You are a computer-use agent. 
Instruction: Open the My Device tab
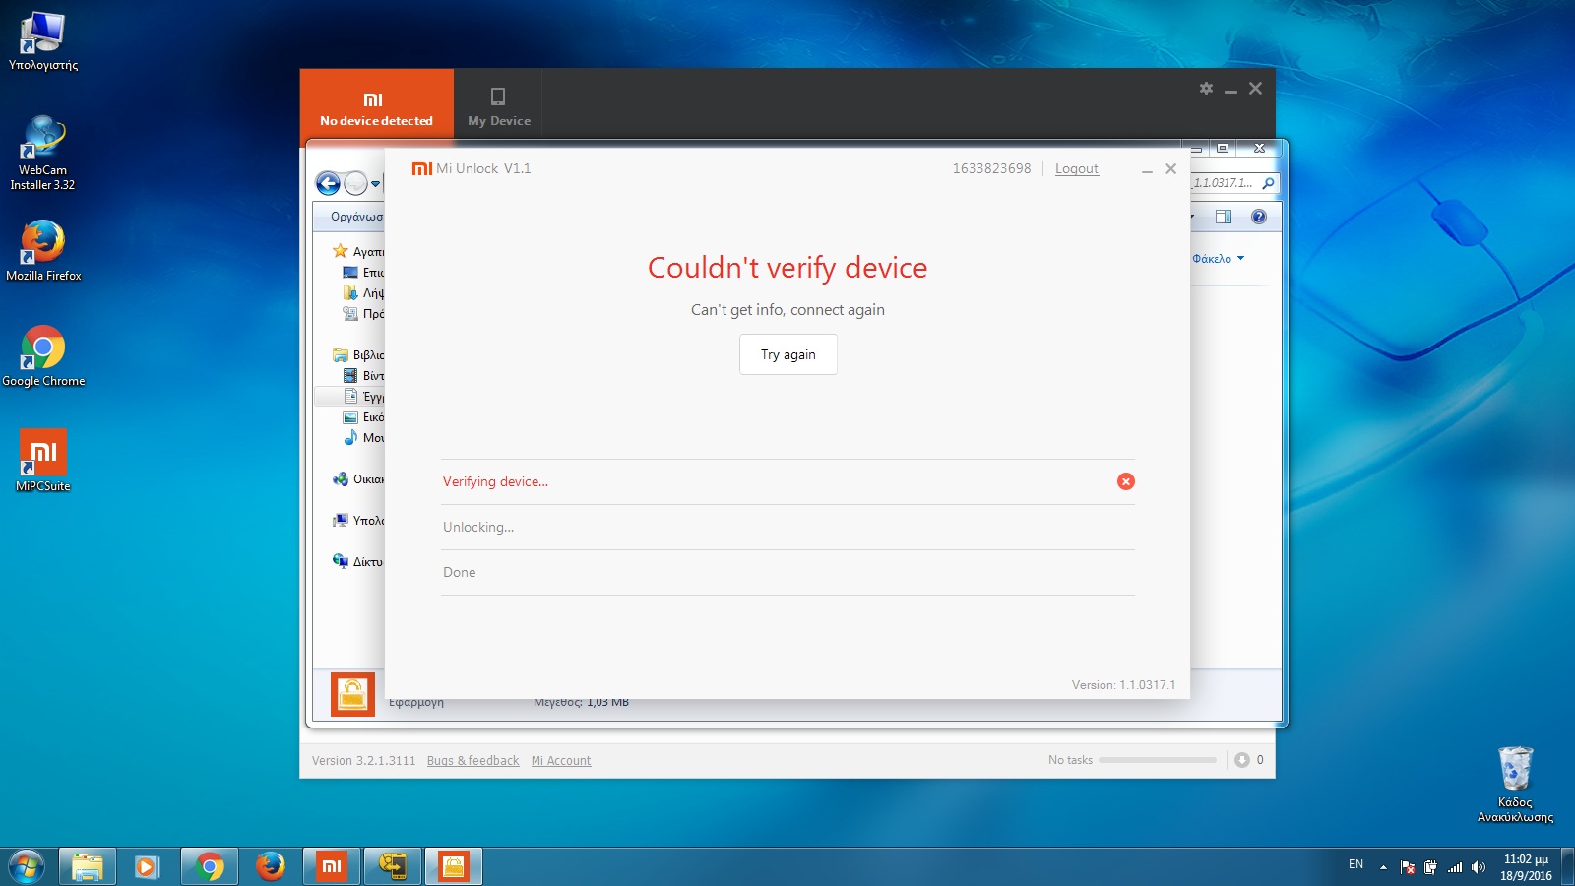coord(498,105)
